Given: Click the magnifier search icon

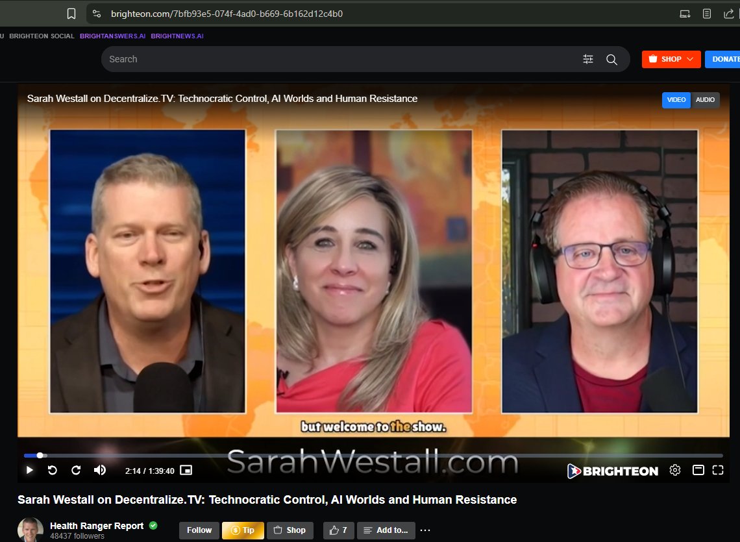Looking at the screenshot, I should (611, 60).
